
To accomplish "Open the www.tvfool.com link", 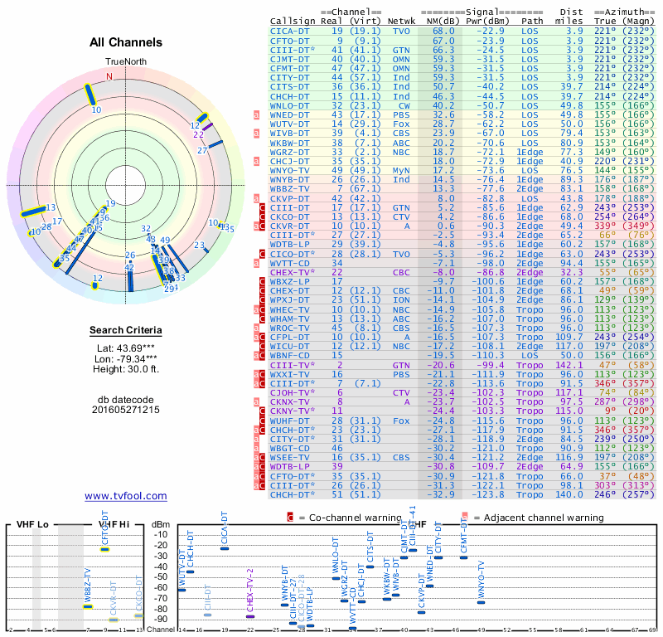I will coord(126,496).
